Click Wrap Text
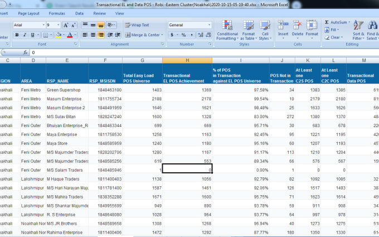The image size is (379, 237). click(x=137, y=25)
